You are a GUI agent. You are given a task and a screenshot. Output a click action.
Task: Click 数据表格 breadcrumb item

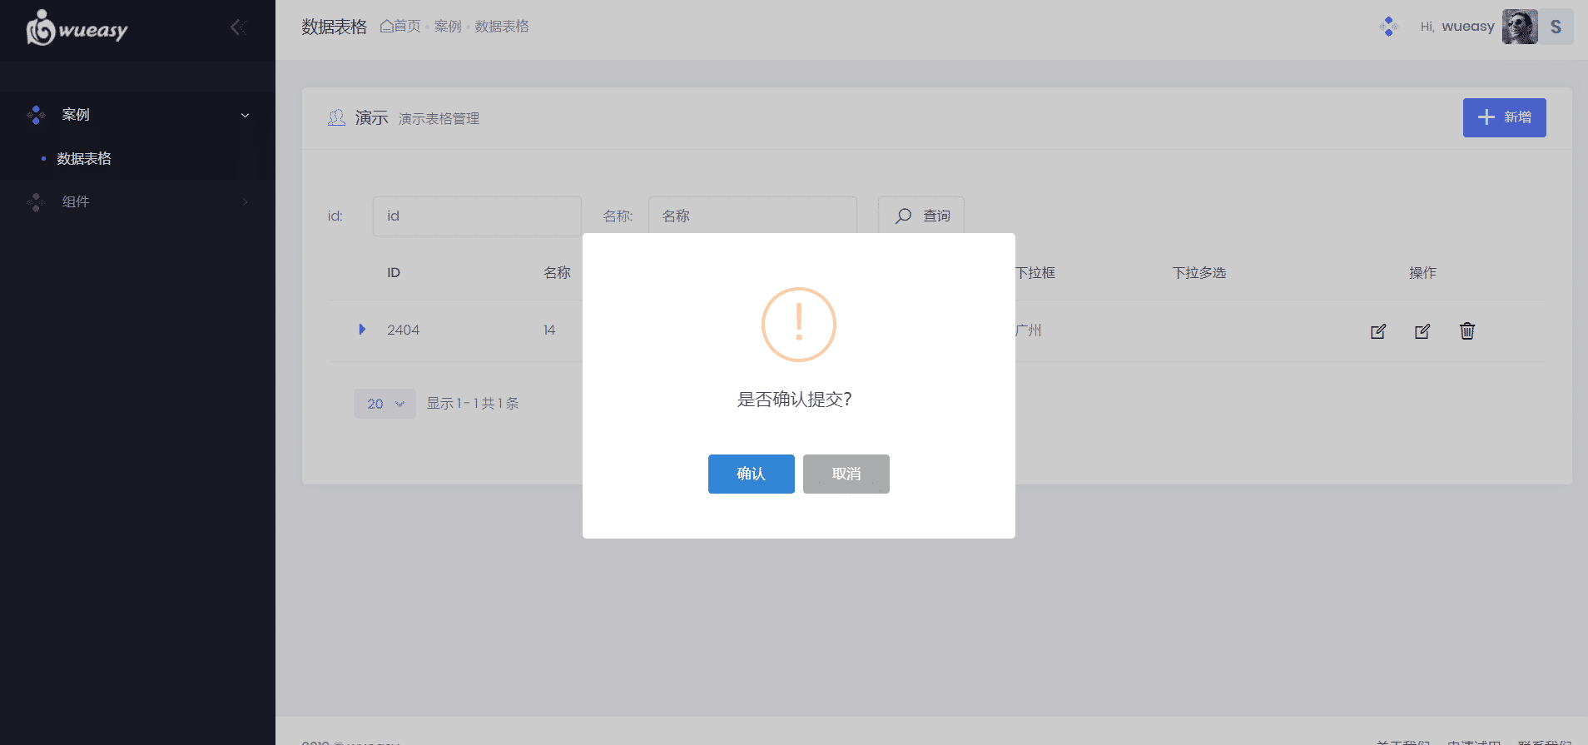click(502, 26)
